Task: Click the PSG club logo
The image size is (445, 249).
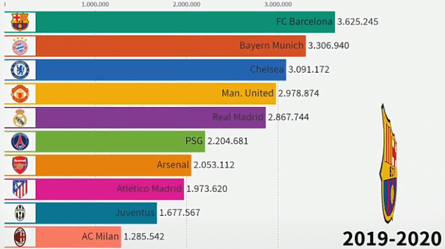Action: 20,141
